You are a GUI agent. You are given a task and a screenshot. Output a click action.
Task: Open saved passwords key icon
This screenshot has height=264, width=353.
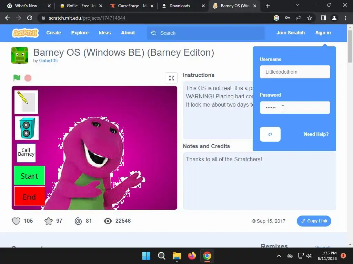(x=288, y=18)
